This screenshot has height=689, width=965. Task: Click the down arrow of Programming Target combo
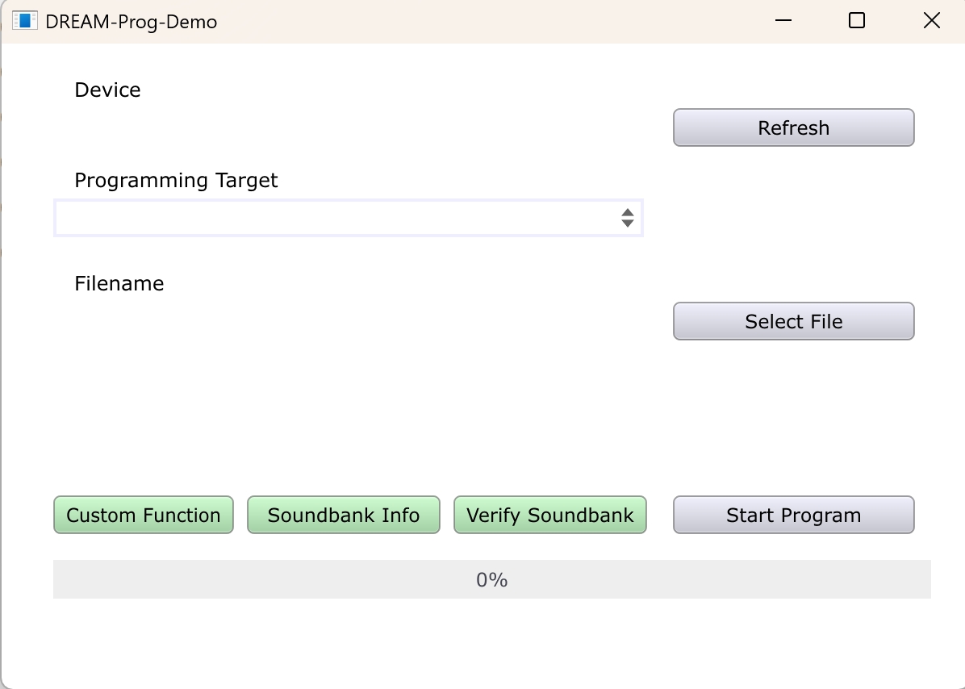click(x=627, y=223)
